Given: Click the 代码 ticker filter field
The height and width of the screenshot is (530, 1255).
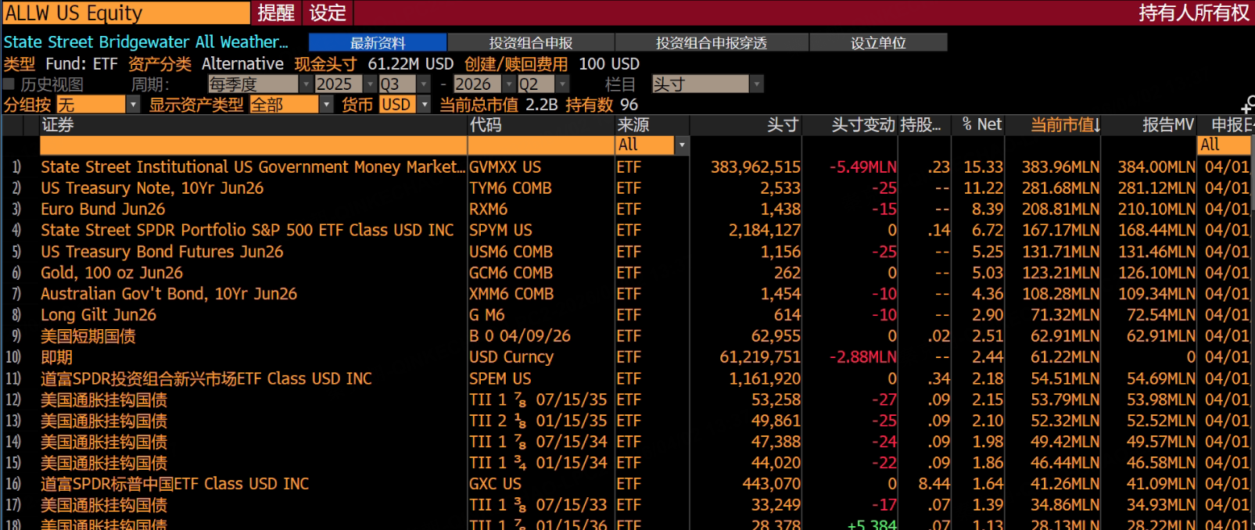Looking at the screenshot, I should pyautogui.click(x=541, y=145).
